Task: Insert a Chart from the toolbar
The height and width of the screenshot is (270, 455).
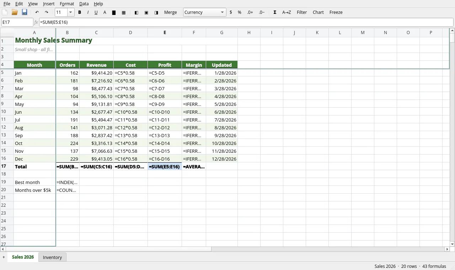Action: [x=318, y=12]
